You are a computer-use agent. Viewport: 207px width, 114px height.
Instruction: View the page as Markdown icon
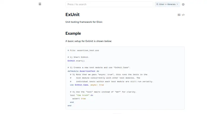[179, 15]
